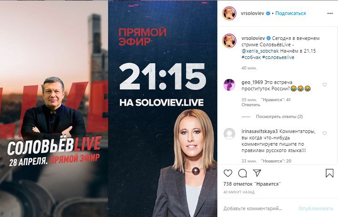Open comments via the speech bubble icon

tap(243, 173)
